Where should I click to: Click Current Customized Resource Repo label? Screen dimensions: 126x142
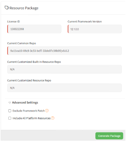click(x=29, y=80)
